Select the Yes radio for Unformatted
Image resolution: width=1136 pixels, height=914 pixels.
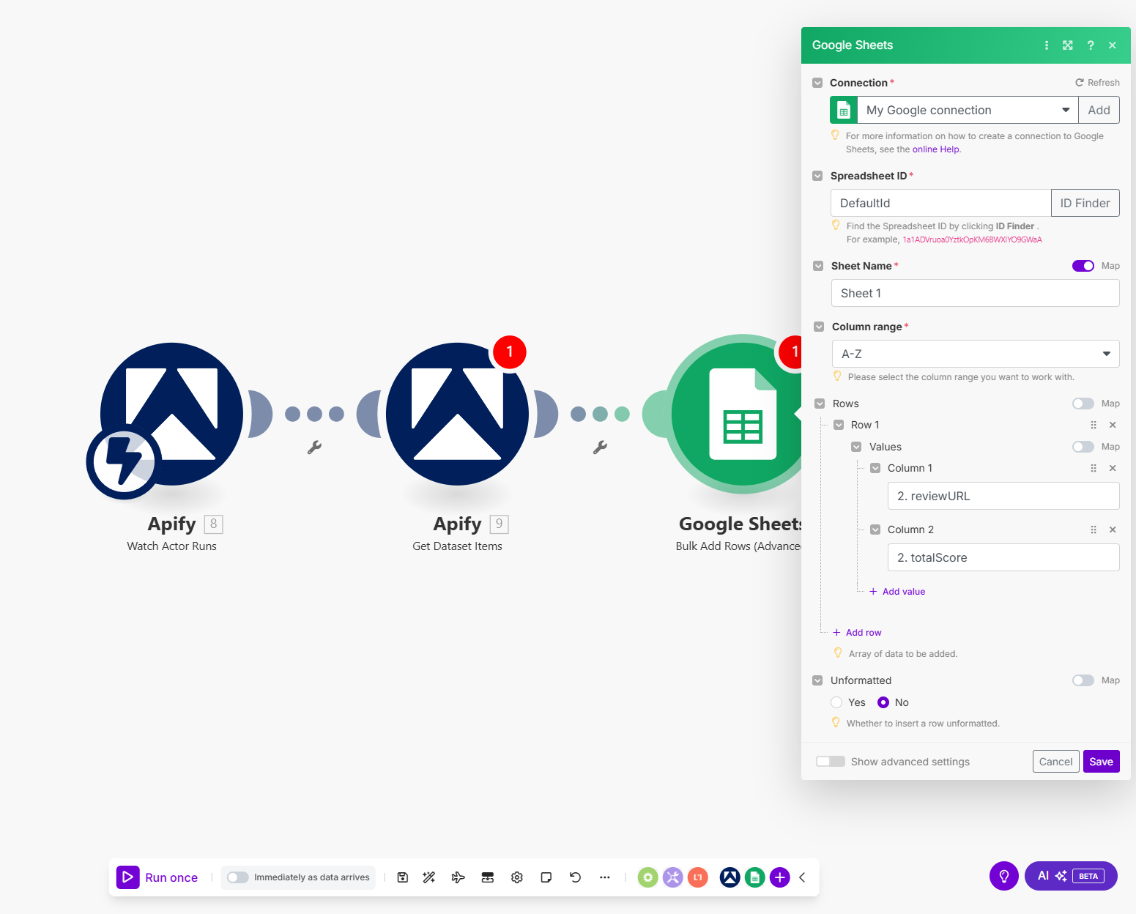[836, 702]
